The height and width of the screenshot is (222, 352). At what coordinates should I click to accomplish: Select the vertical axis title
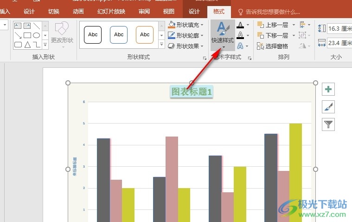(75, 167)
